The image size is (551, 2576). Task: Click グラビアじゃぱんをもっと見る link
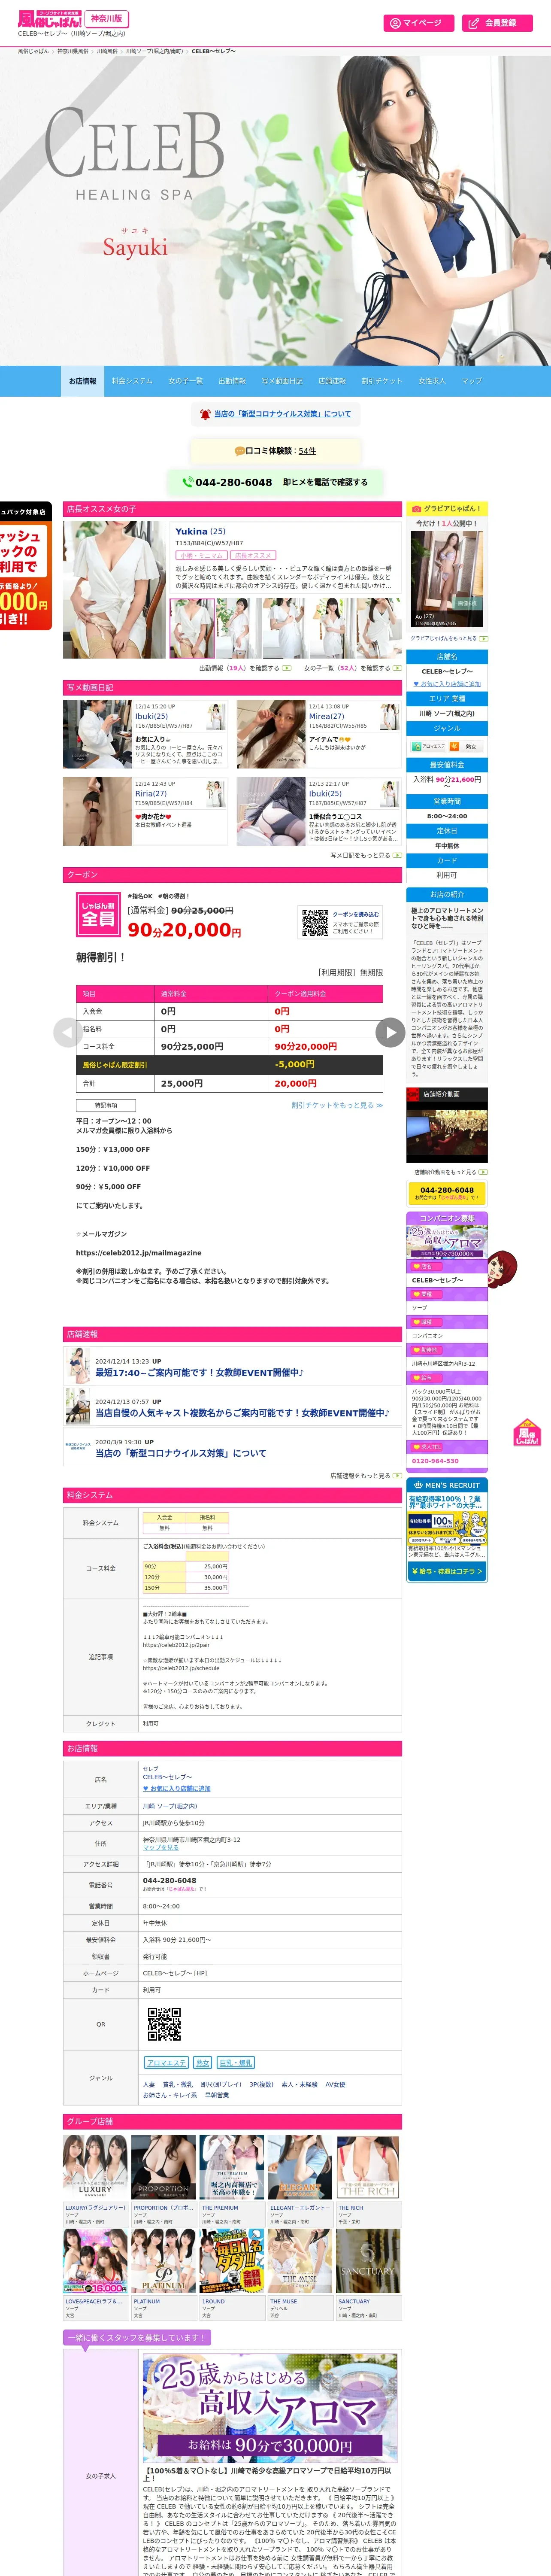[448, 638]
